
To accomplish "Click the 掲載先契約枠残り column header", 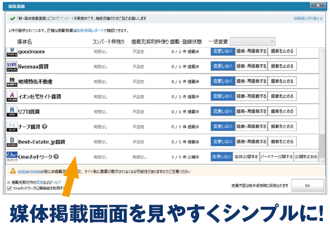I will tap(150, 42).
